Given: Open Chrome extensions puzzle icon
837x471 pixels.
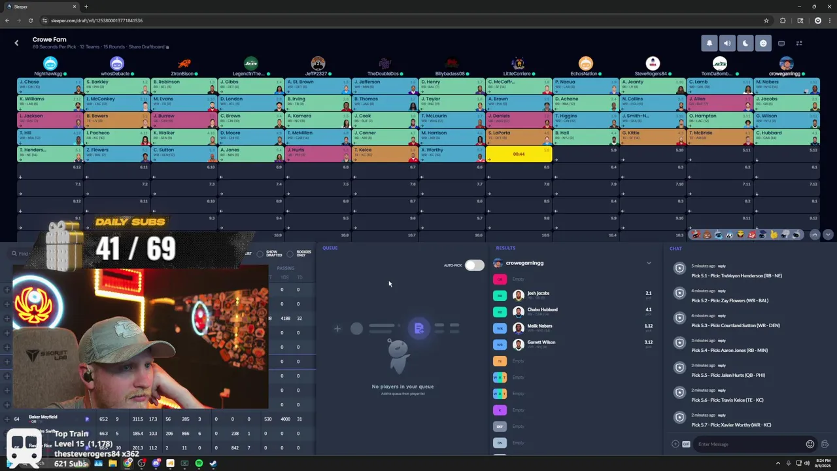Looking at the screenshot, I should tap(783, 20).
